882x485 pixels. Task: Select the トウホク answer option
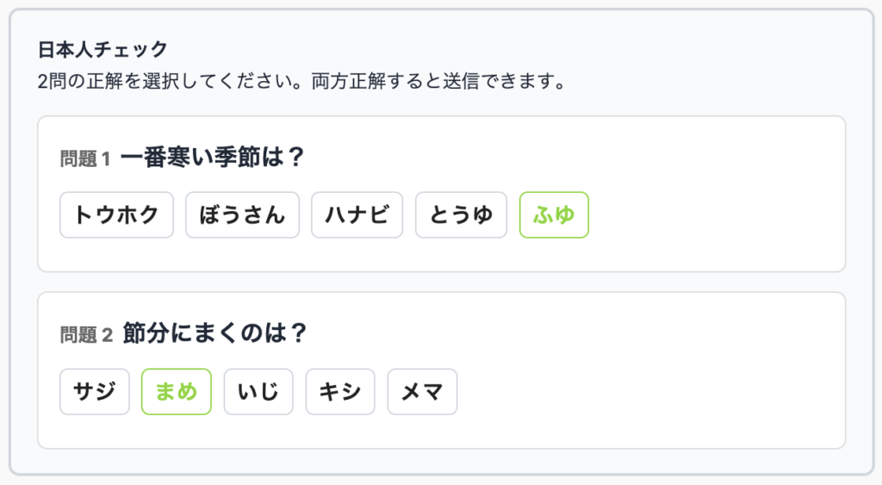point(116,215)
